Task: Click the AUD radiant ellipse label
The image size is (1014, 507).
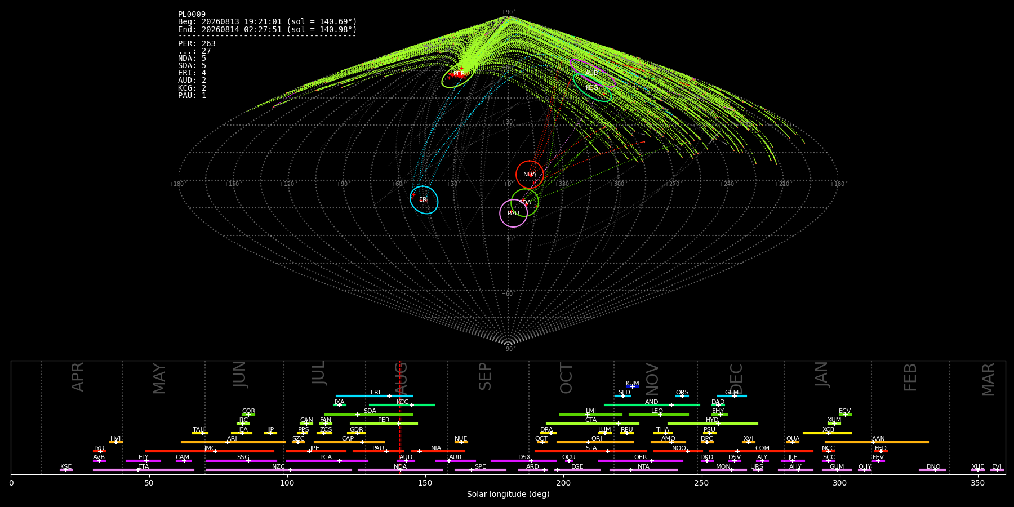Action: point(592,73)
